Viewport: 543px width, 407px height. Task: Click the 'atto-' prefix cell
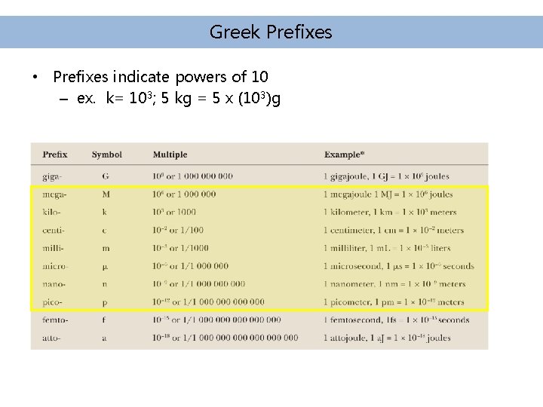pyautogui.click(x=51, y=338)
